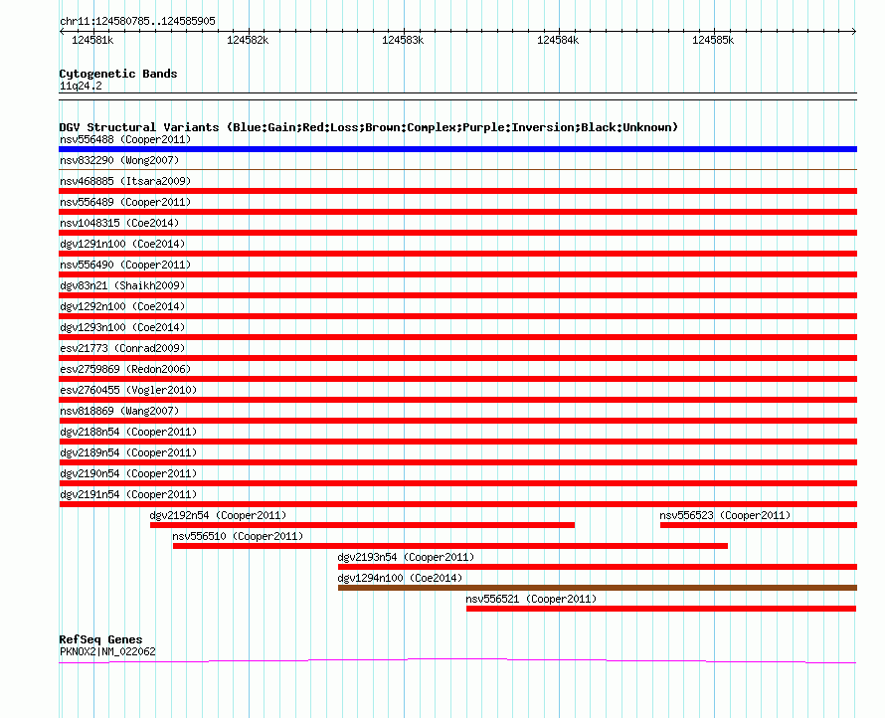Click the nsv556523 (Cooper2011) label
Screen dimensions: 885x718
tap(725, 515)
